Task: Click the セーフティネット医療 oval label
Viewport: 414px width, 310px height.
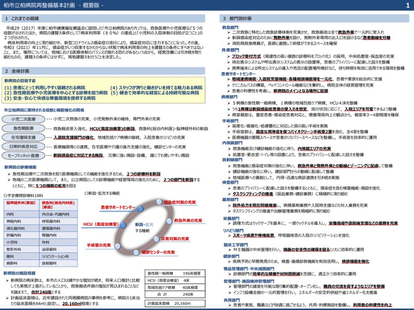Action: pyautogui.click(x=23, y=156)
